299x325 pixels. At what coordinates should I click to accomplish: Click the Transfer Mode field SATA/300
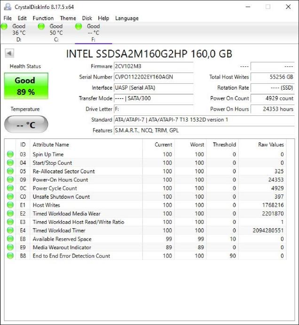pos(154,98)
